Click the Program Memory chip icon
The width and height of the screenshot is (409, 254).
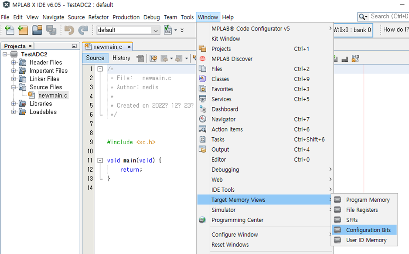337,200
